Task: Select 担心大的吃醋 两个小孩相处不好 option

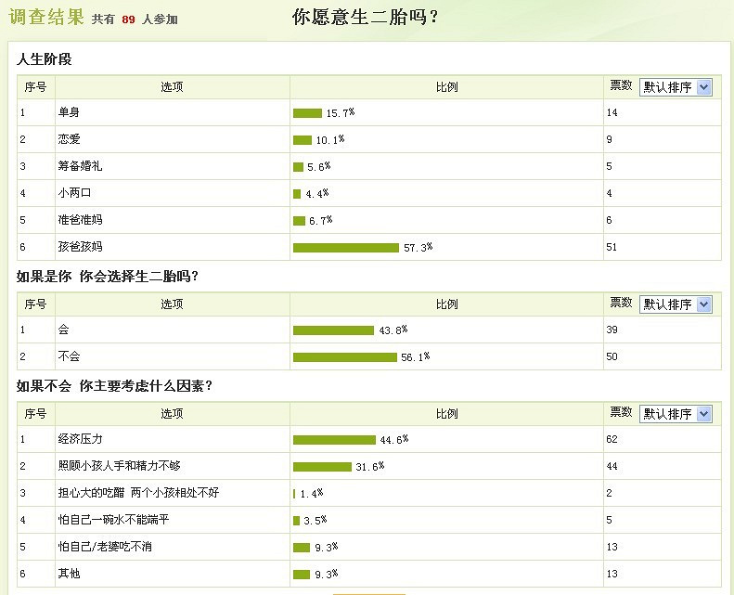Action: point(138,493)
